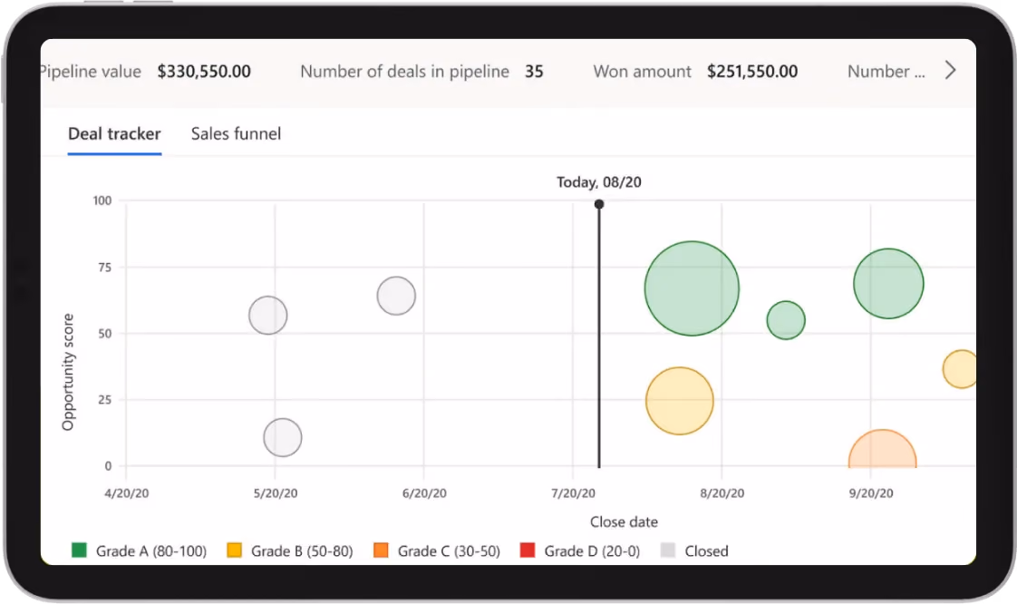
Task: Click the truncated 'Number ...' metric label
Action: 886,72
